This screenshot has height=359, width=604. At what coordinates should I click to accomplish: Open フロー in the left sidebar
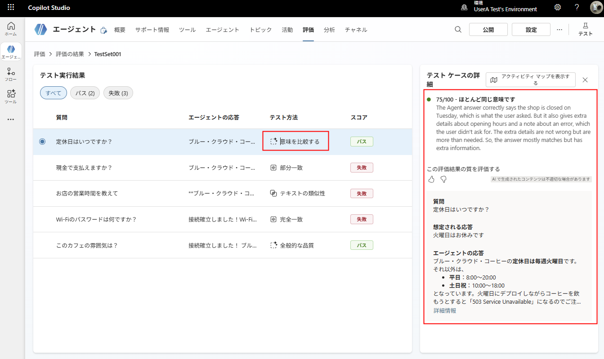pyautogui.click(x=11, y=74)
